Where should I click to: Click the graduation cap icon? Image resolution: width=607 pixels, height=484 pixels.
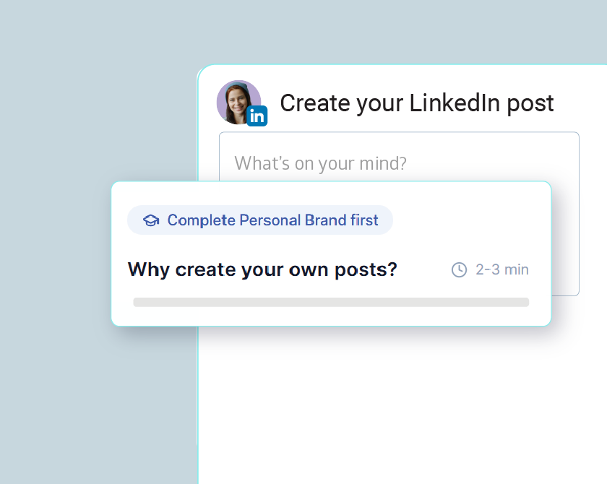coord(151,220)
